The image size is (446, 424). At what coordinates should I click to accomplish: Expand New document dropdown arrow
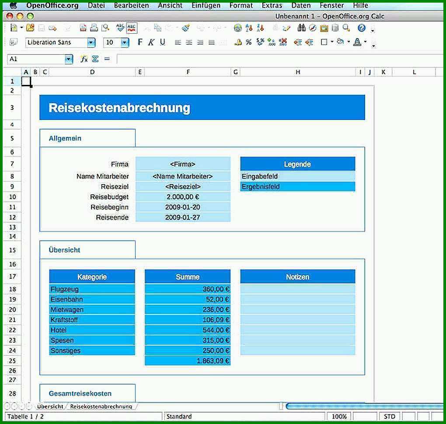(x=21, y=28)
